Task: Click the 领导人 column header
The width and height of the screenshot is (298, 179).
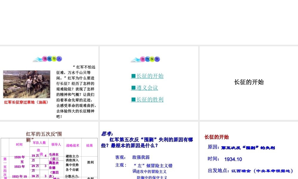Action: click(56, 145)
